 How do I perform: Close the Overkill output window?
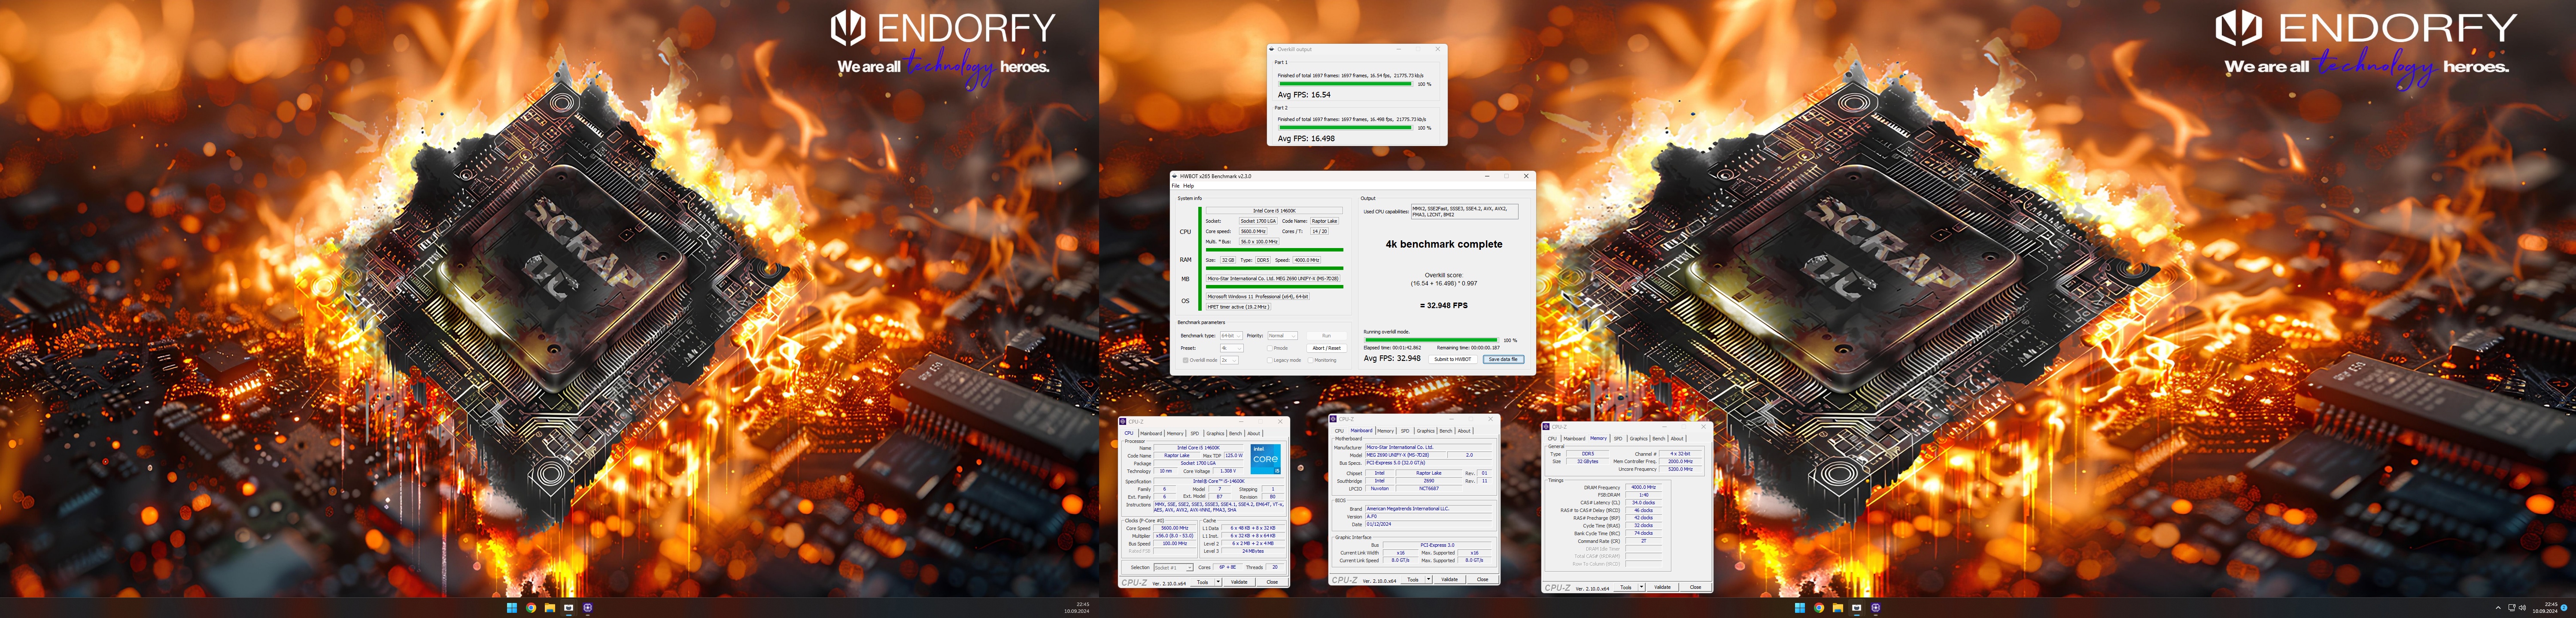(x=1438, y=49)
